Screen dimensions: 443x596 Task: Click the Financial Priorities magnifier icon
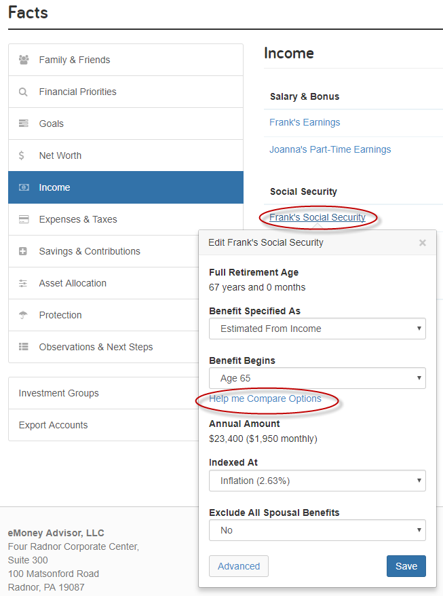tap(23, 92)
